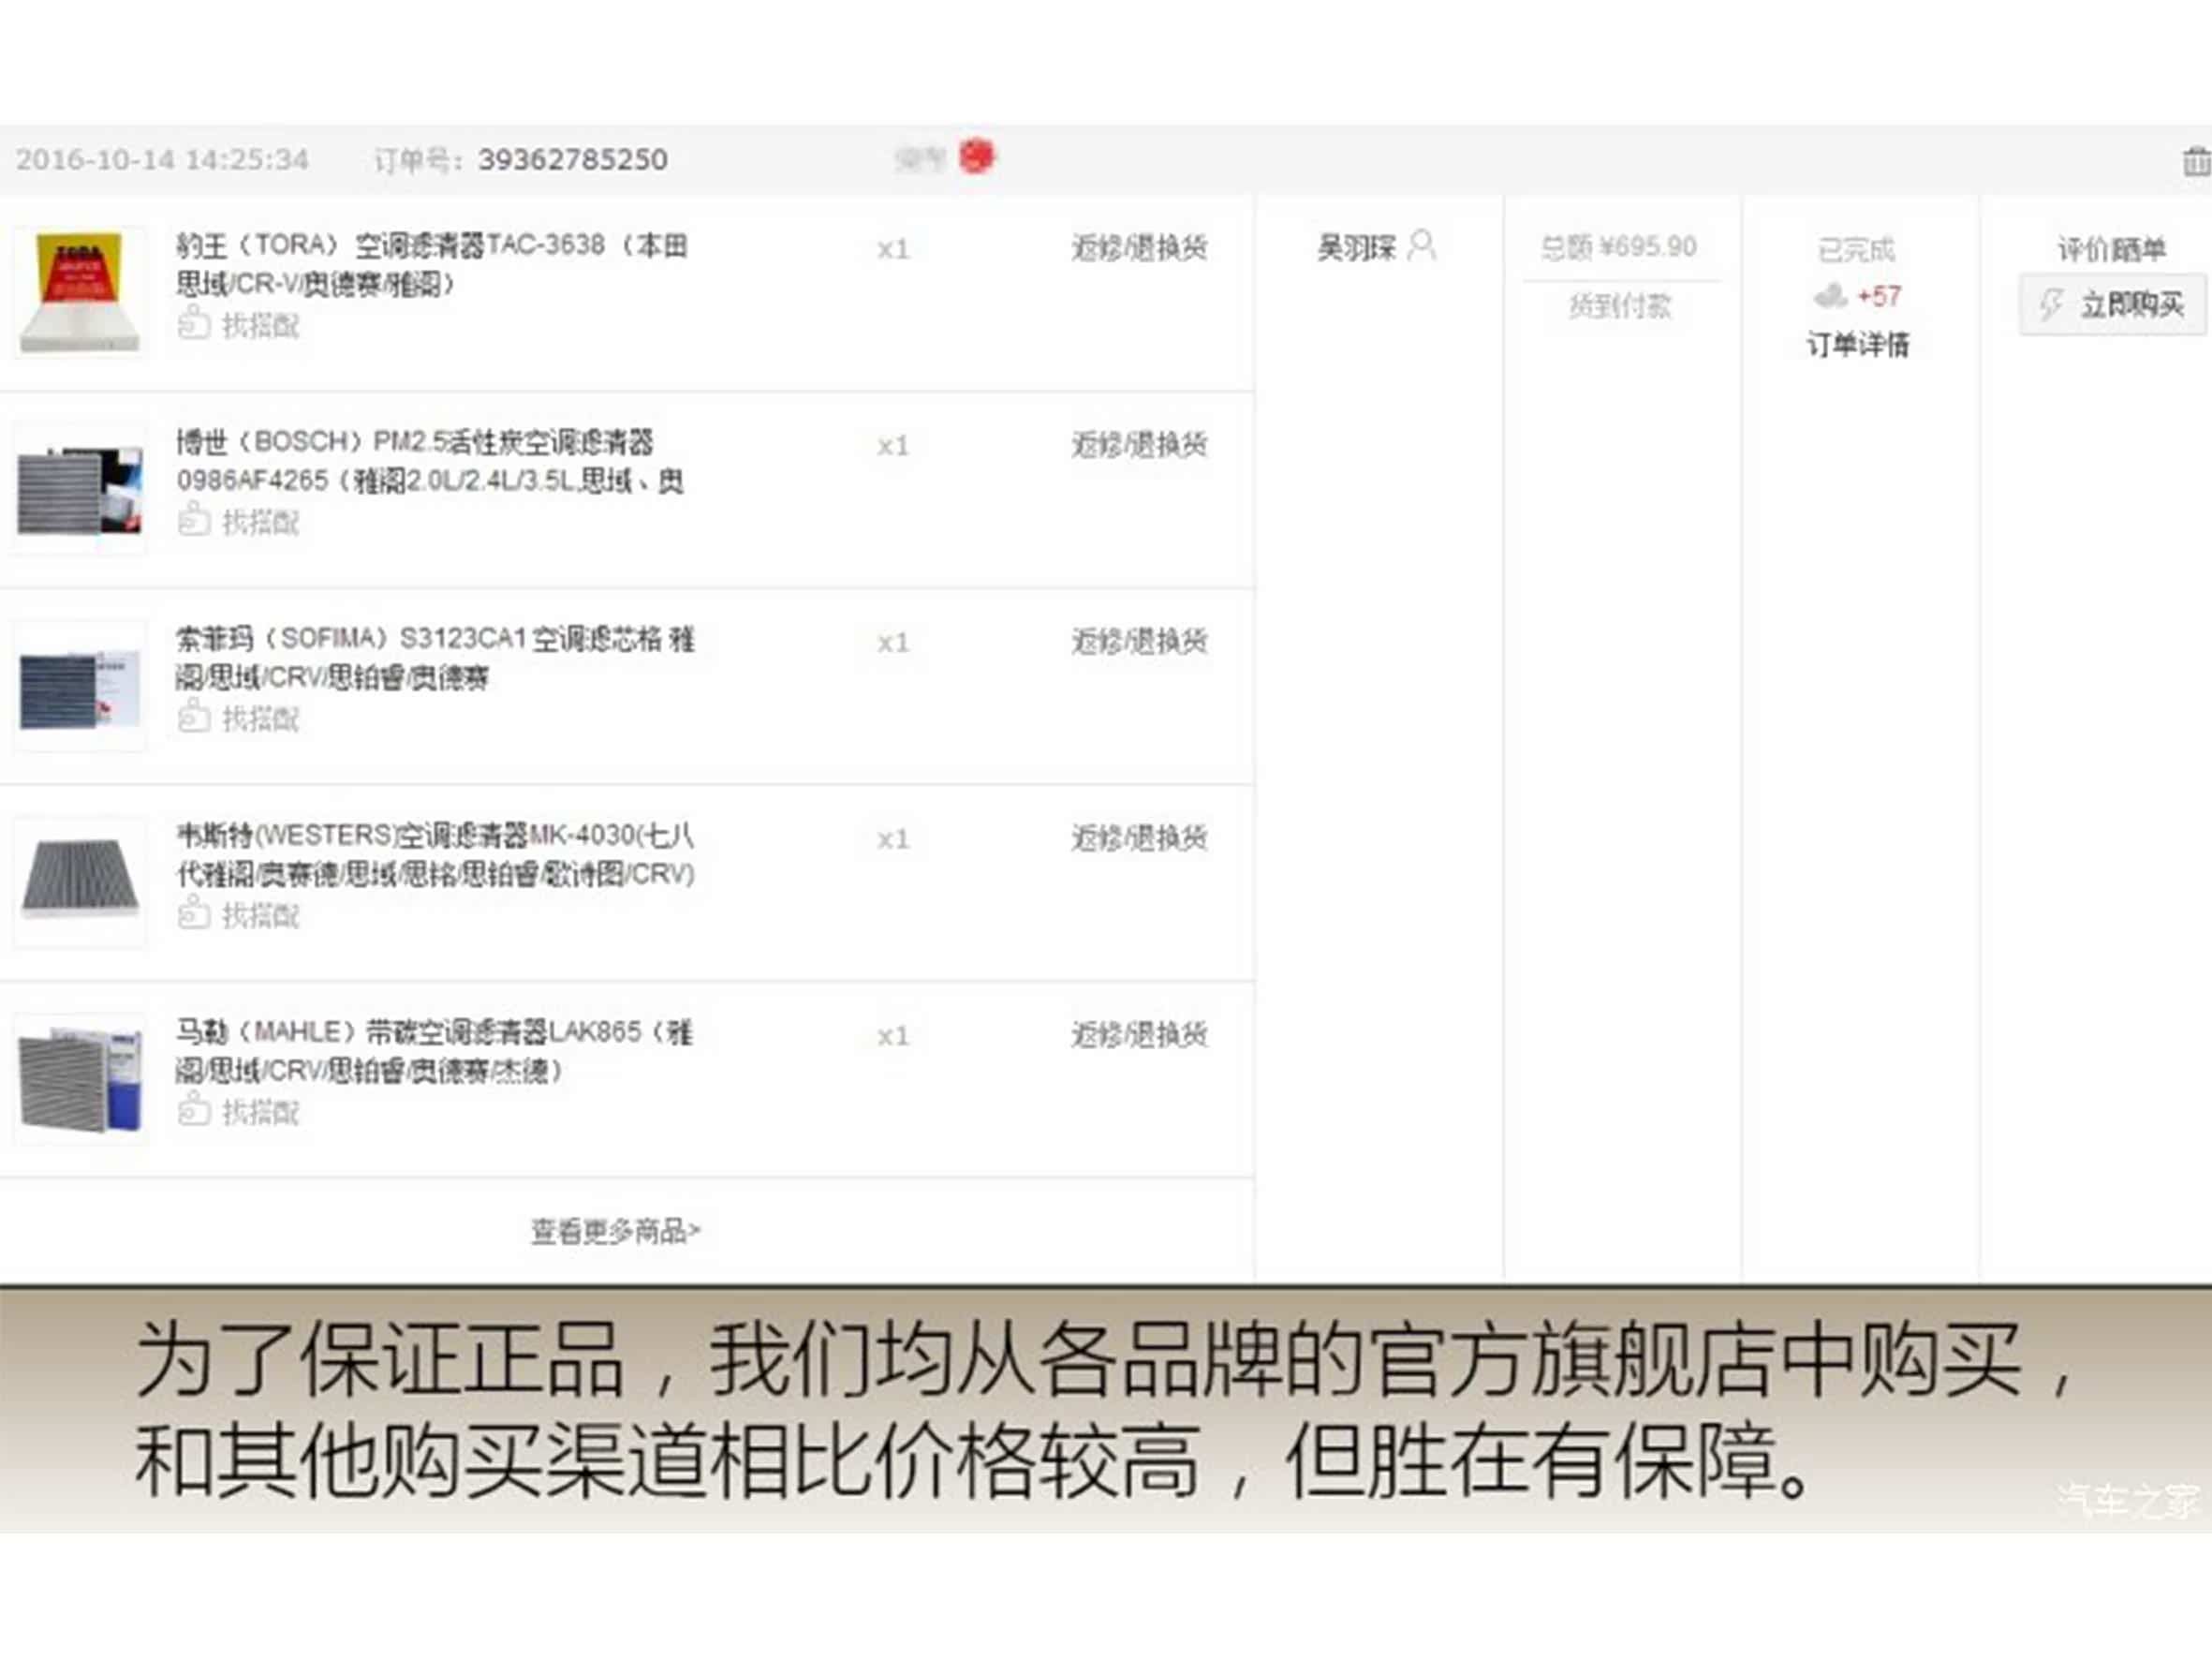Click the cloud points icon next to +57

(x=1830, y=296)
